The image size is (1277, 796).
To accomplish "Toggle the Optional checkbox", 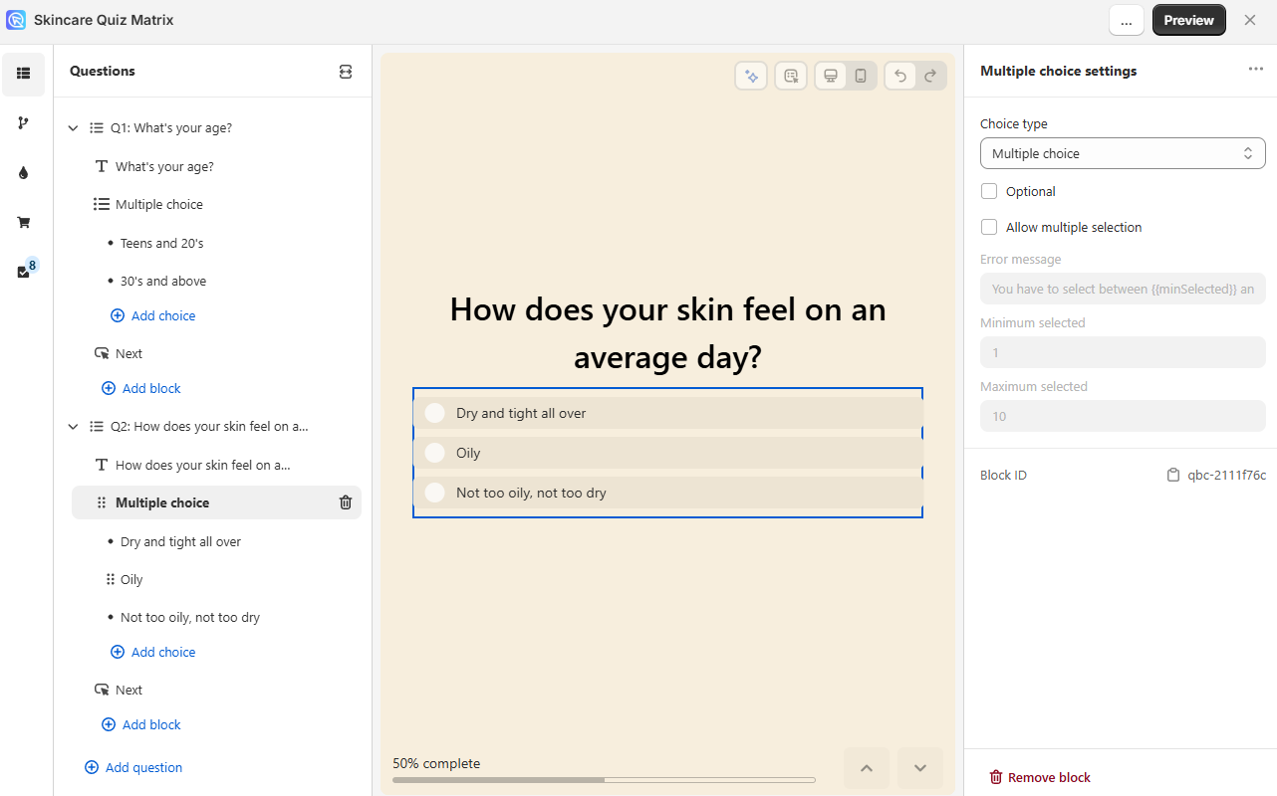I will pyautogui.click(x=989, y=191).
